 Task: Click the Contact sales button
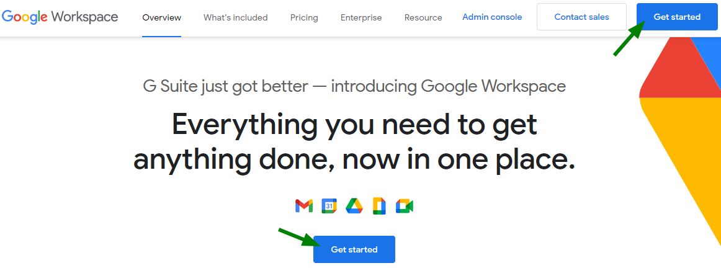pyautogui.click(x=581, y=17)
